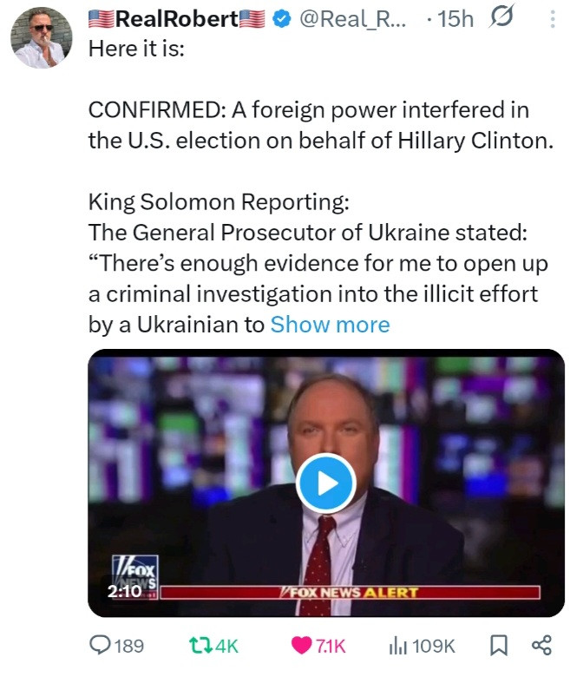Open view analytics bar chart icon

coord(398,645)
